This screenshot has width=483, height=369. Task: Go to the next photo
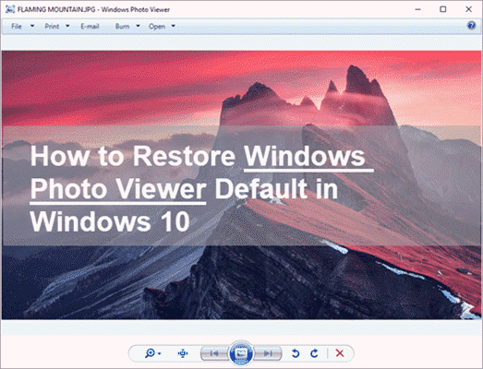[x=268, y=353]
